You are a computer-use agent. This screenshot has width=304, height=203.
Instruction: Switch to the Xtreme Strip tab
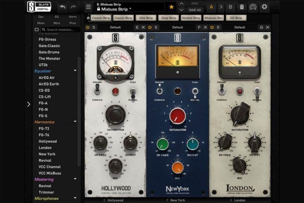pos(191,18)
